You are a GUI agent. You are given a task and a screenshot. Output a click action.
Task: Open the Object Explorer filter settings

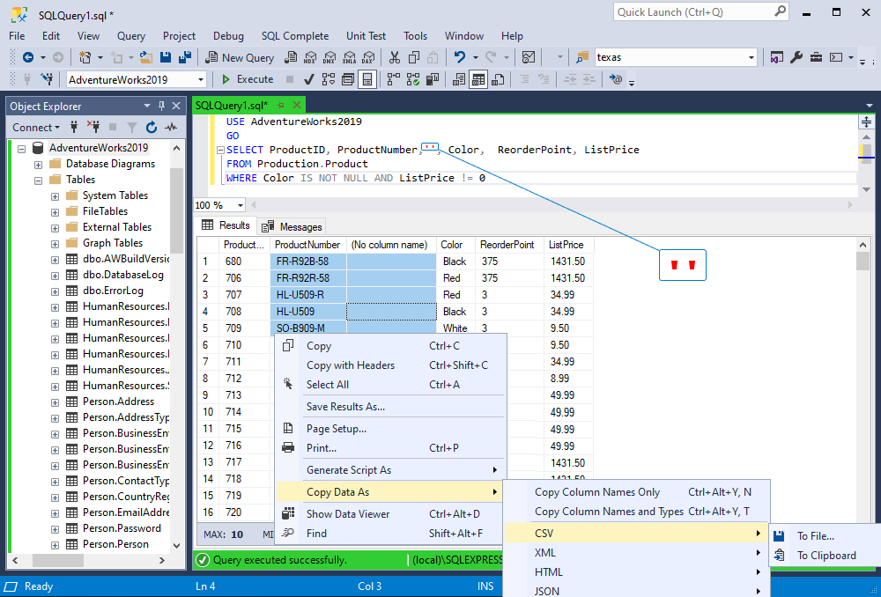coord(132,127)
